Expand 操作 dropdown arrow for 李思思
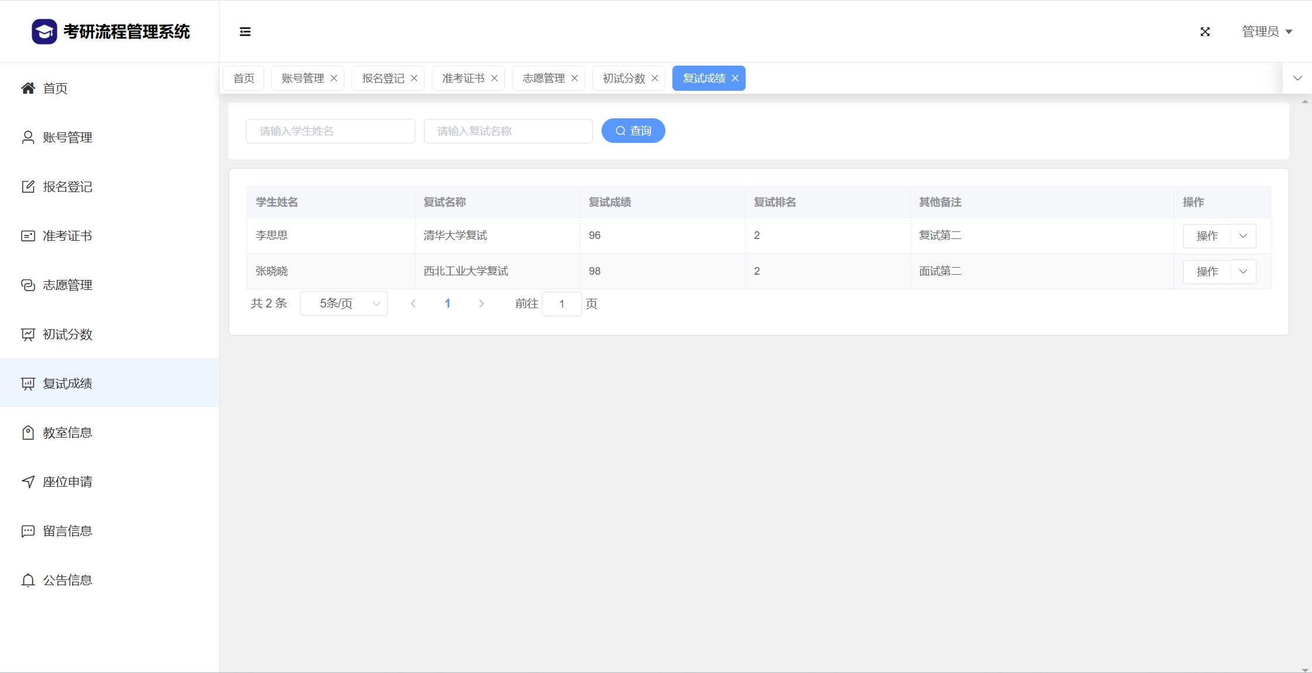 pos(1243,236)
